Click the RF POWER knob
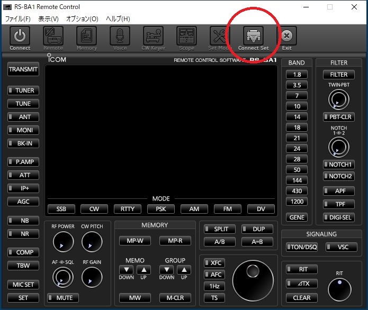The width and height of the screenshot is (368, 310). (x=64, y=242)
